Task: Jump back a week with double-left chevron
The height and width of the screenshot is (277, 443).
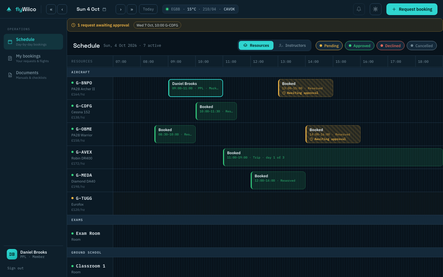Action: click(51, 9)
